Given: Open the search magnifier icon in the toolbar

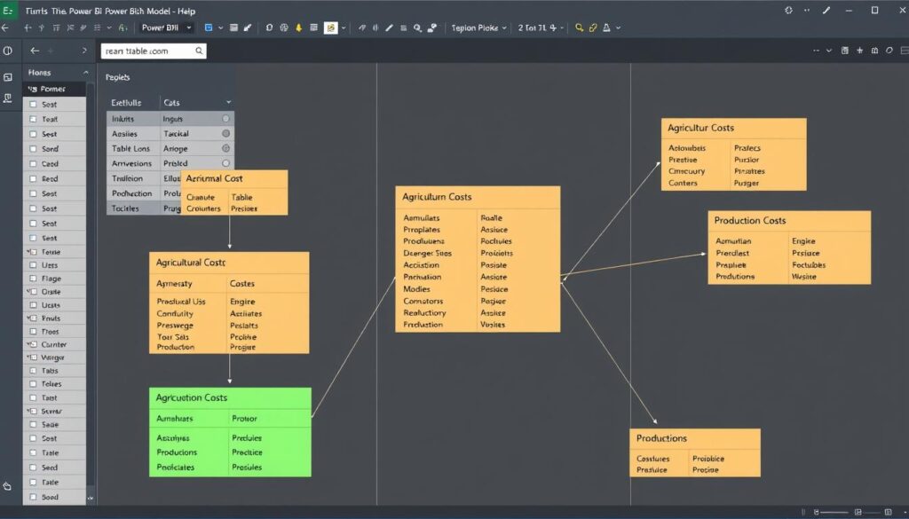Looking at the screenshot, I should 416,28.
